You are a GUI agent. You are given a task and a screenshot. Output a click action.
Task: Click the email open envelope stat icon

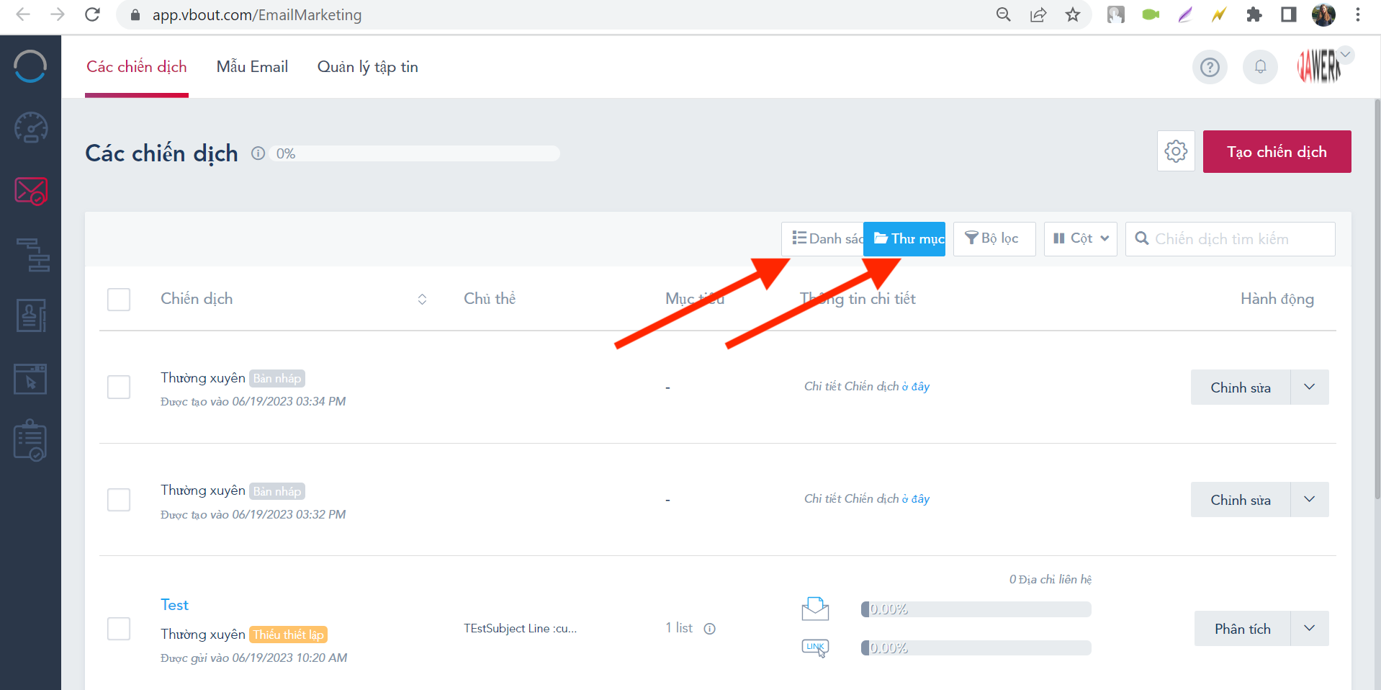pos(815,609)
